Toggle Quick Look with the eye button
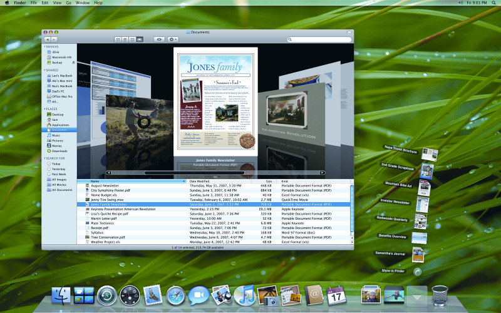 click(x=159, y=39)
